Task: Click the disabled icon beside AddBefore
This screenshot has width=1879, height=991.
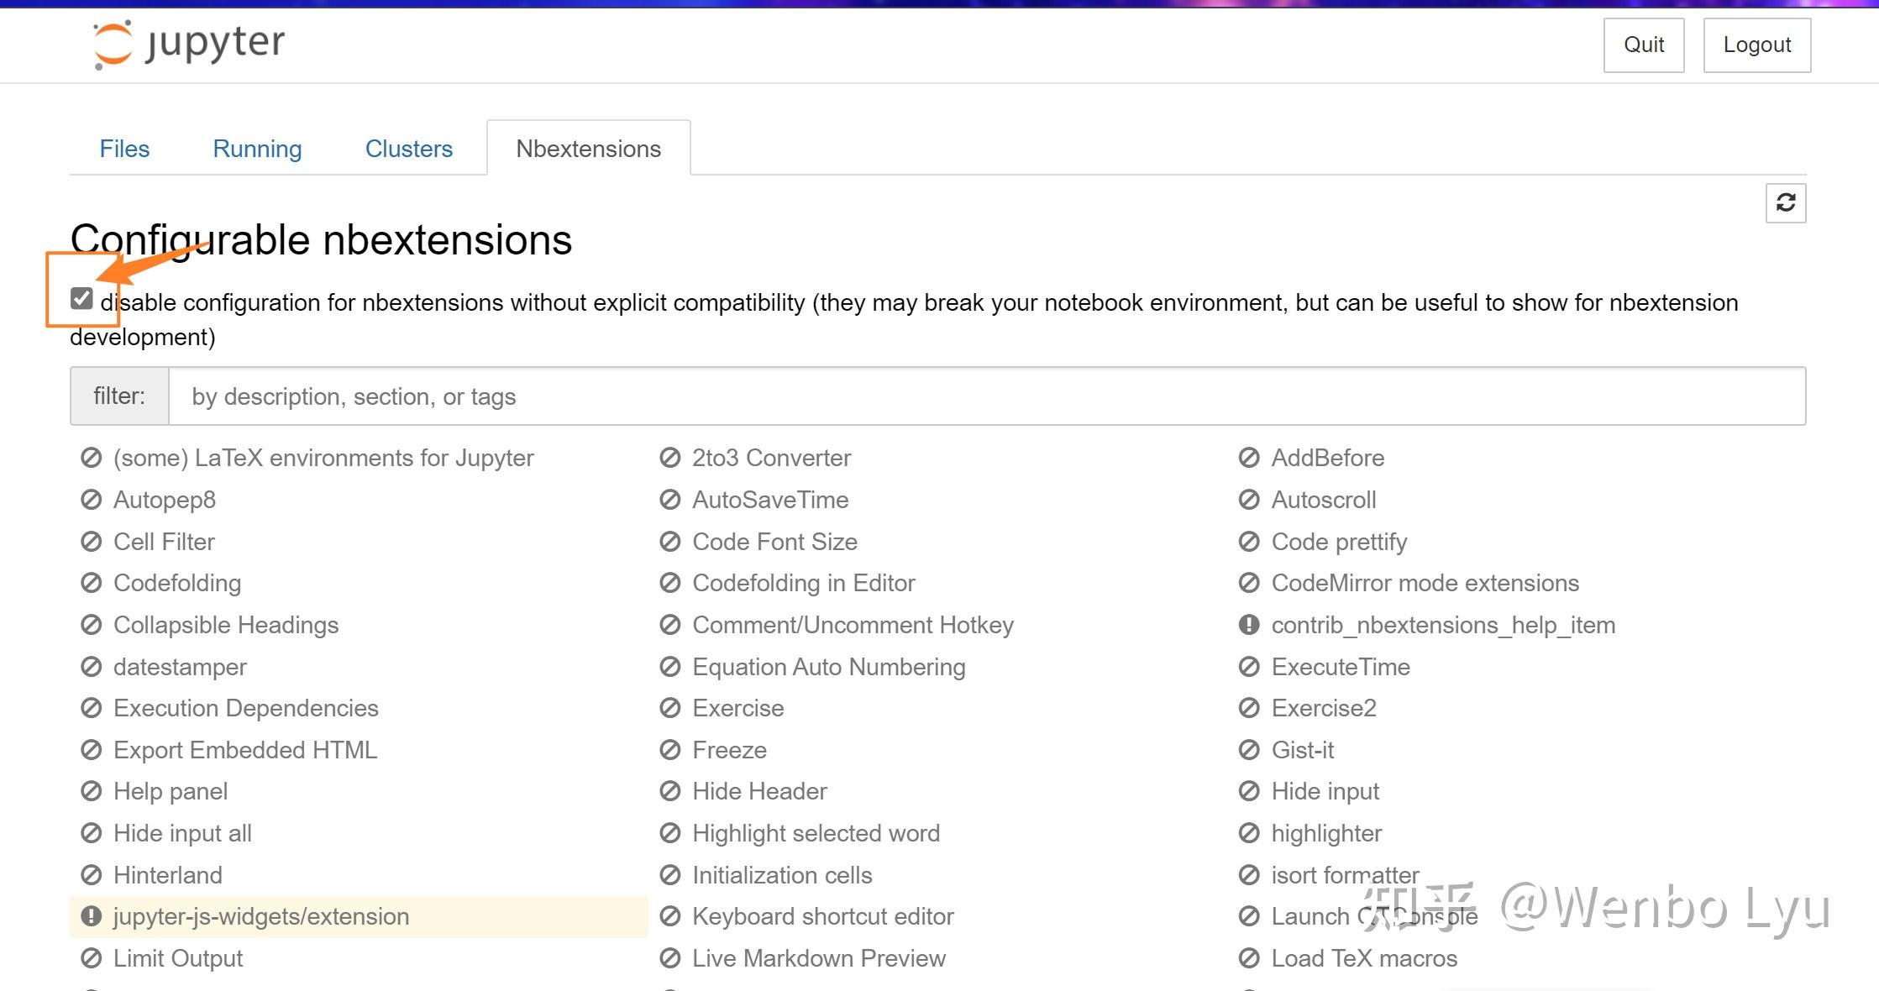Action: point(1248,458)
